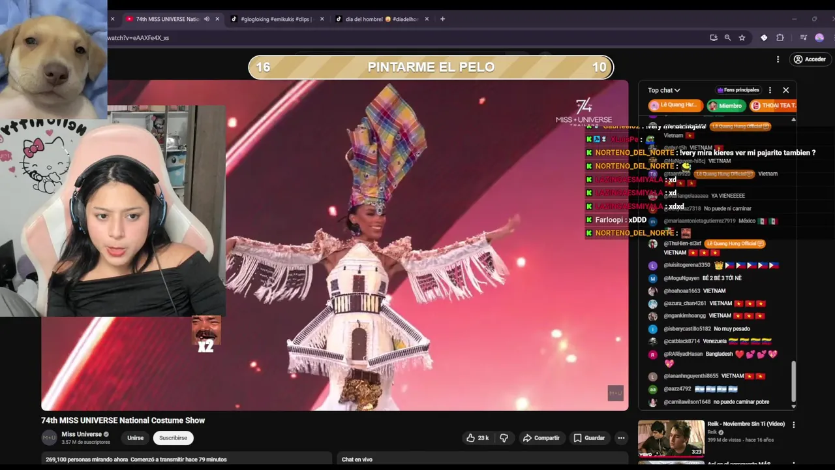Click the 74th MISS UNIVERSE National Costume Show title
The image size is (835, 470).
pos(123,420)
